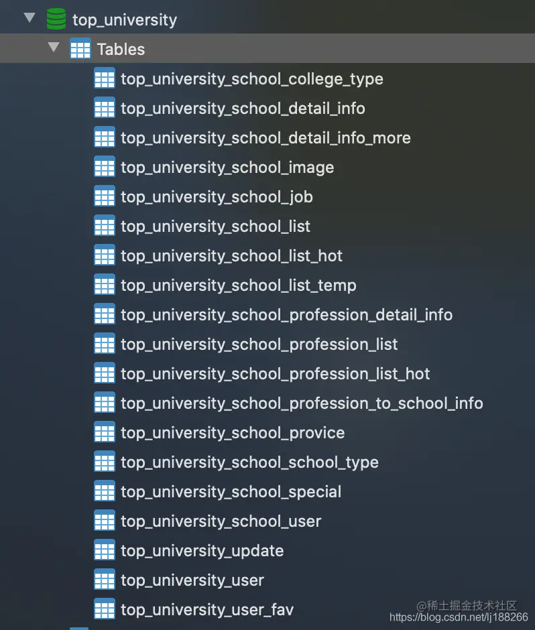Select table name top_university_user_fav
The image size is (535, 630).
(207, 610)
